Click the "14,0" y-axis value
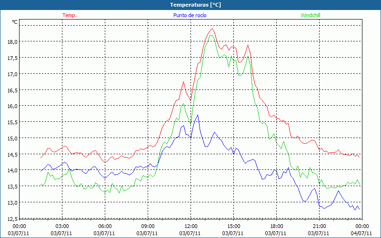This screenshot has height=238, width=381. click(13, 170)
